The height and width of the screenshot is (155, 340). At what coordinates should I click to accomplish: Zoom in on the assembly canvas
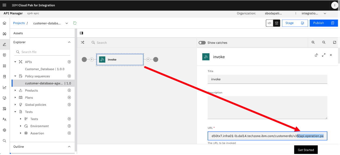(313, 42)
